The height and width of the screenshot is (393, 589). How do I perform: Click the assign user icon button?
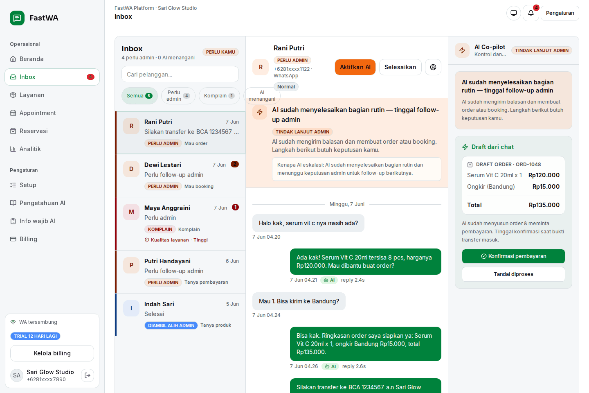[433, 67]
